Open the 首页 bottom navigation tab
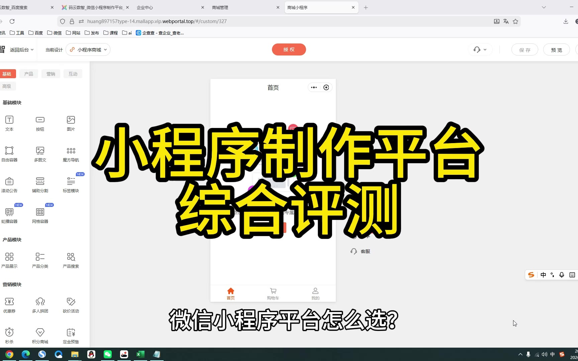 click(x=231, y=294)
